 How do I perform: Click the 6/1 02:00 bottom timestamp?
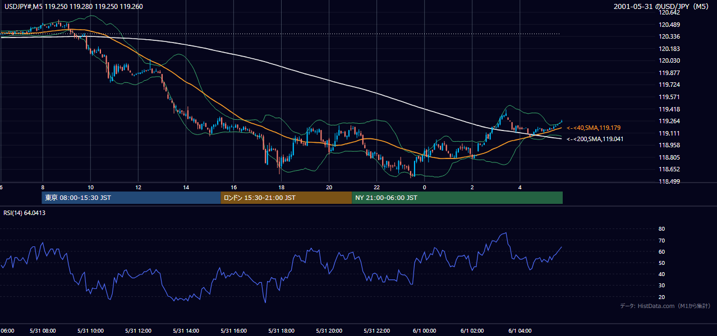click(472, 331)
